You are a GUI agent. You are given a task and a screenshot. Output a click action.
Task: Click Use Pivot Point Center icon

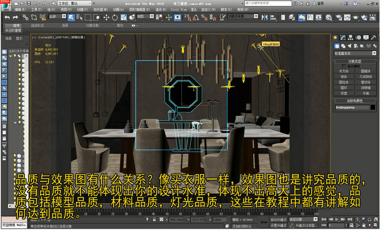pyautogui.click(x=159, y=17)
